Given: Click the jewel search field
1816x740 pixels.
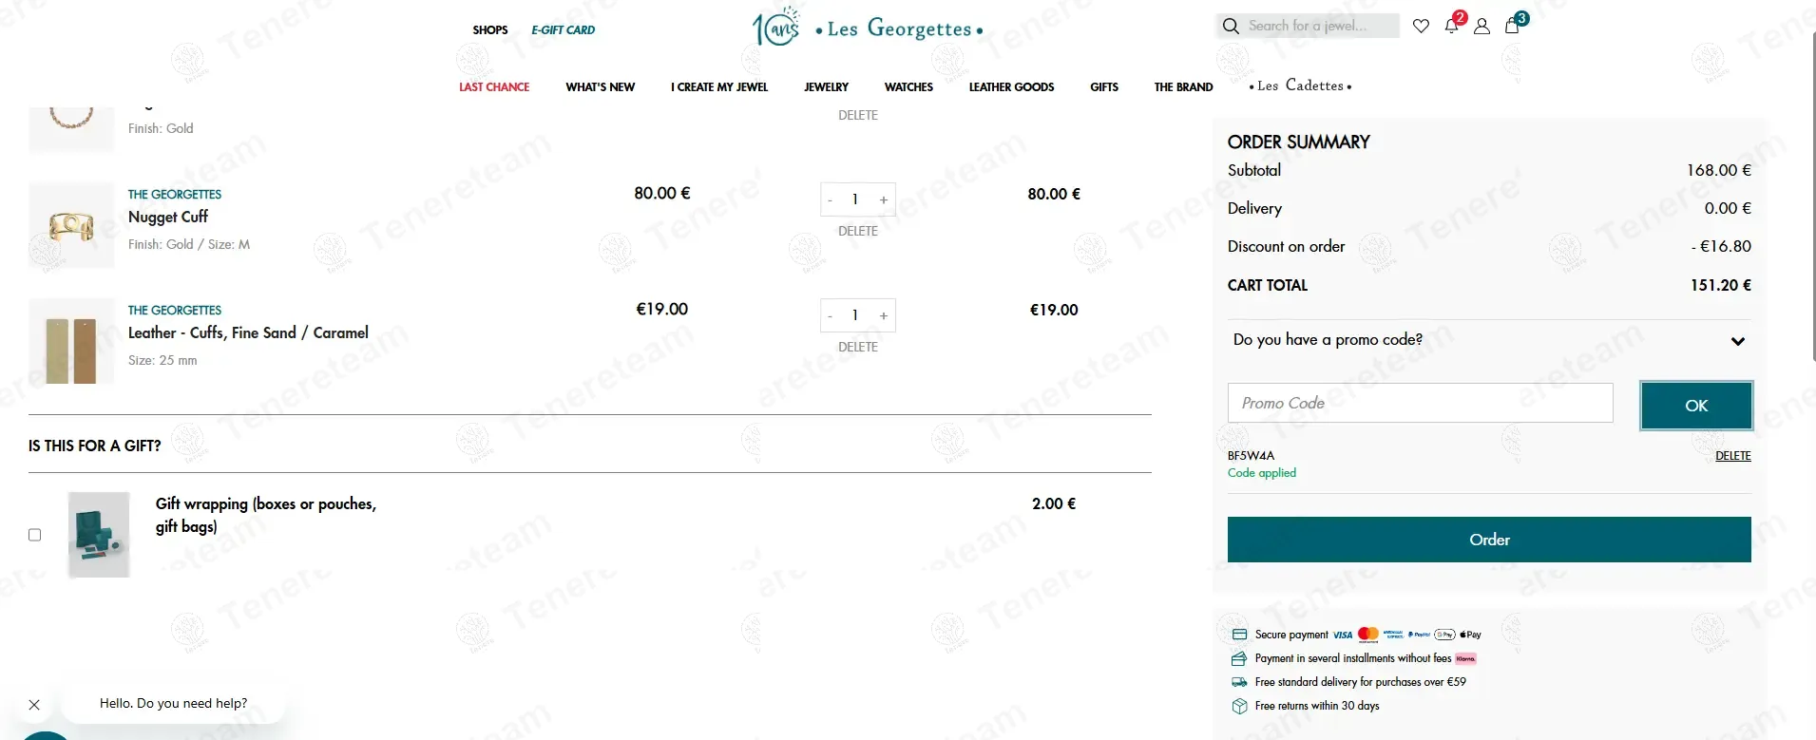Looking at the screenshot, I should (x=1321, y=26).
